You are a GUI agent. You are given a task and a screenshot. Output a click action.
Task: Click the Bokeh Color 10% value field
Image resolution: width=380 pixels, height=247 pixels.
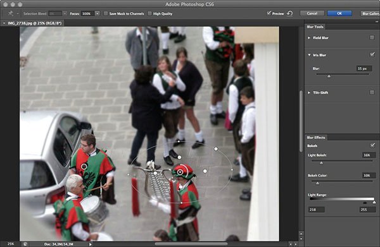click(x=369, y=175)
